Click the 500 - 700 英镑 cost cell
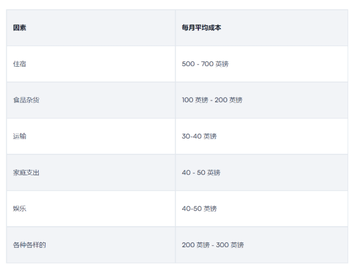The width and height of the screenshot is (354, 267). pos(205,64)
